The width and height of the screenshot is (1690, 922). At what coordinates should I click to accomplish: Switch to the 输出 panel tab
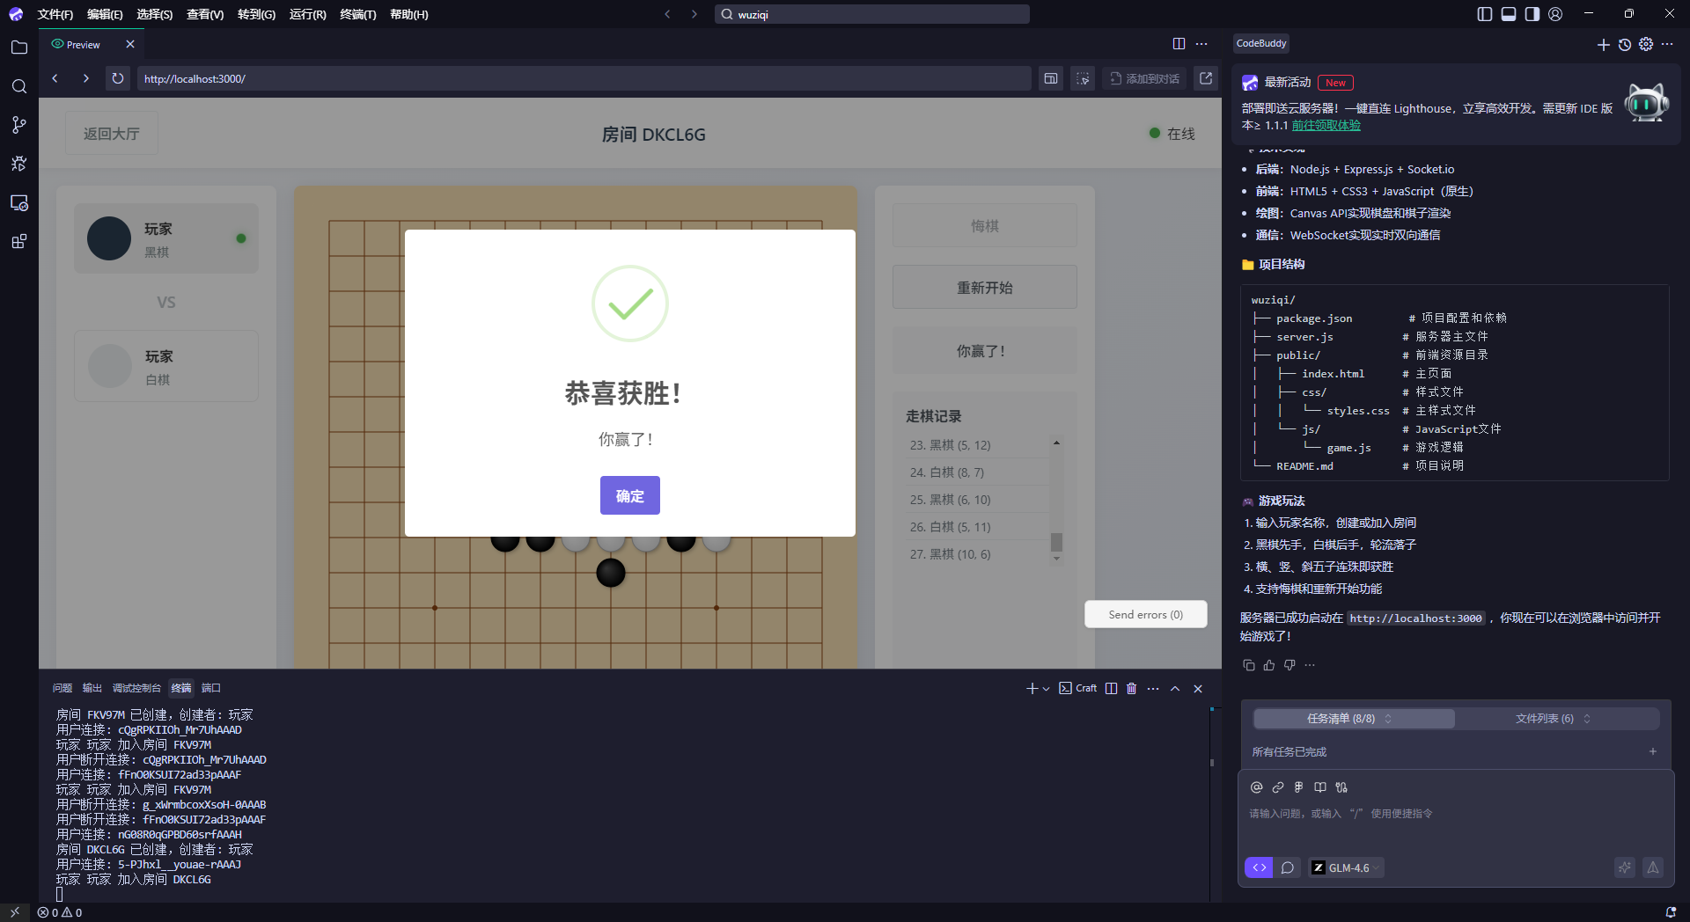[92, 688]
